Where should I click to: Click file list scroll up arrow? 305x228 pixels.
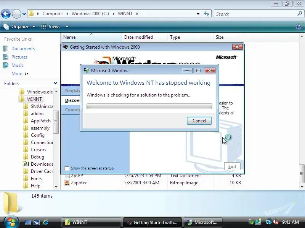(302, 36)
